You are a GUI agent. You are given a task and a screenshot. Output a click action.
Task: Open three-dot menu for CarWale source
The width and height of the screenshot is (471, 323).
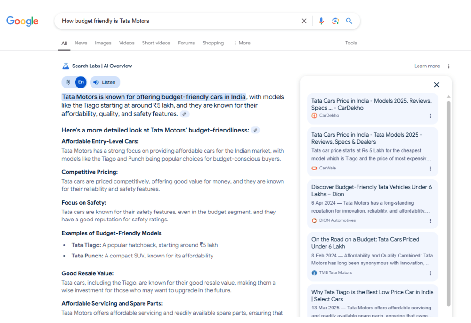tap(430, 169)
